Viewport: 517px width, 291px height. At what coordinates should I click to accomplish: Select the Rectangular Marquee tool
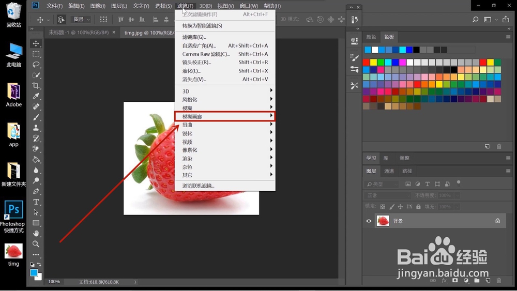pos(36,54)
